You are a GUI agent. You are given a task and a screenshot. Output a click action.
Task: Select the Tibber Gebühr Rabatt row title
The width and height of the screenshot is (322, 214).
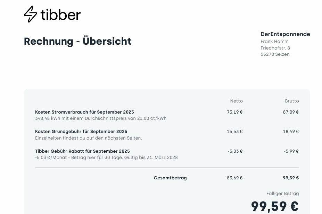coord(82,151)
